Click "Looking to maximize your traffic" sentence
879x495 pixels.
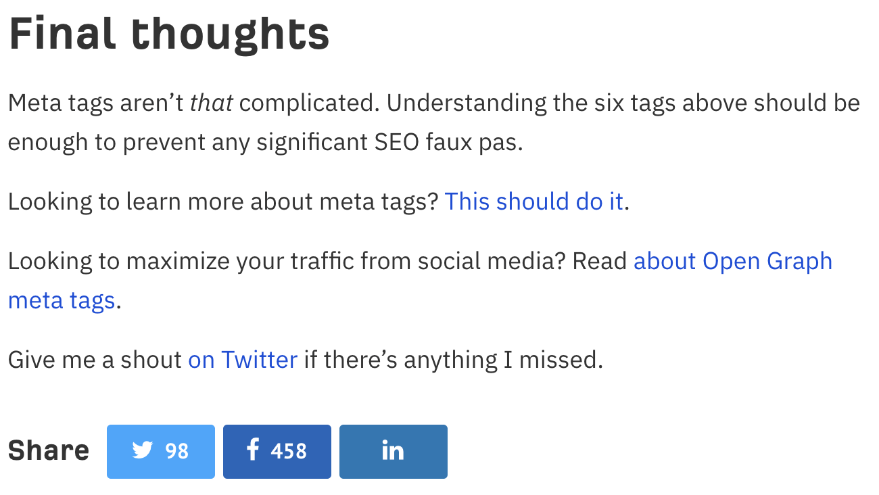point(203,261)
